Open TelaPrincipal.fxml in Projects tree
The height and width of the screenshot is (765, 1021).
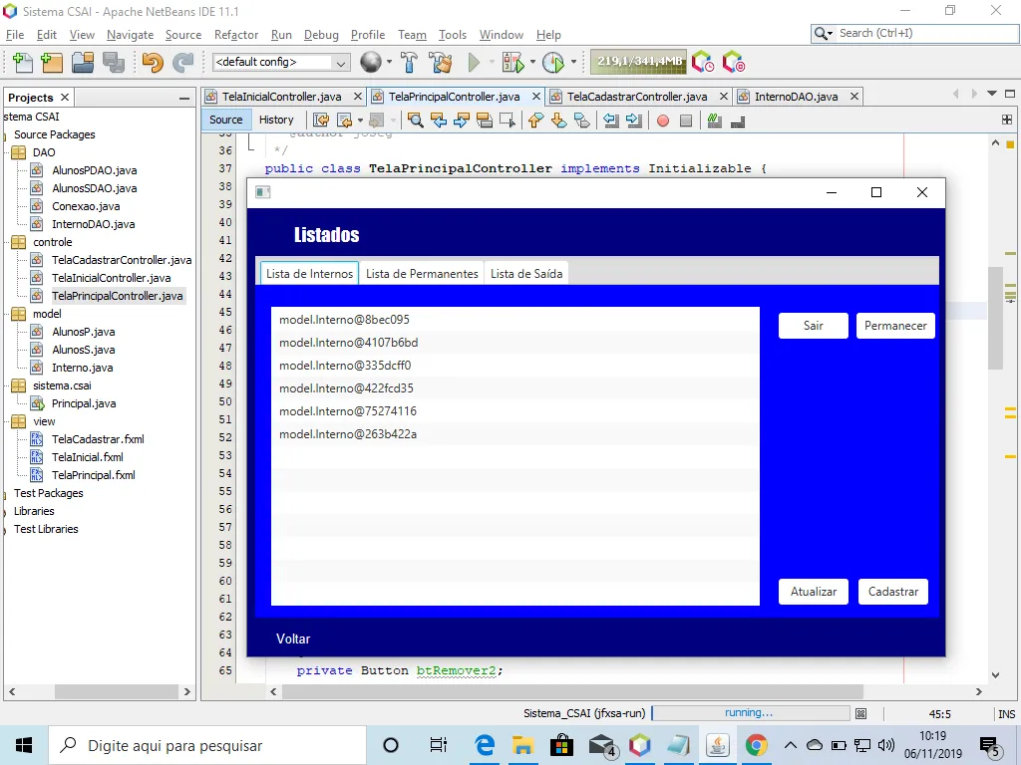click(x=93, y=475)
